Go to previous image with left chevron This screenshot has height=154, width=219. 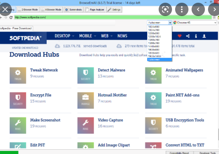[x=198, y=9]
